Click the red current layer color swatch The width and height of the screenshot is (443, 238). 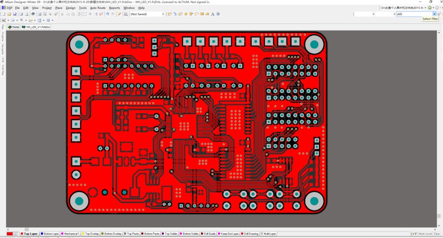(10, 234)
